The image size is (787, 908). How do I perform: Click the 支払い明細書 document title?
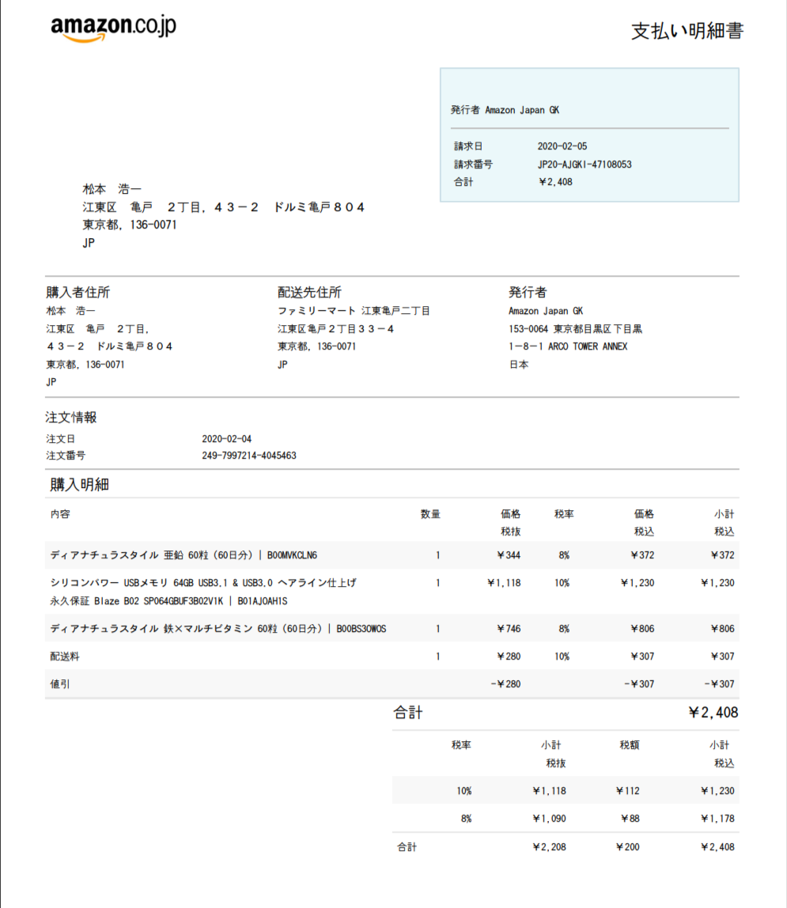[687, 32]
